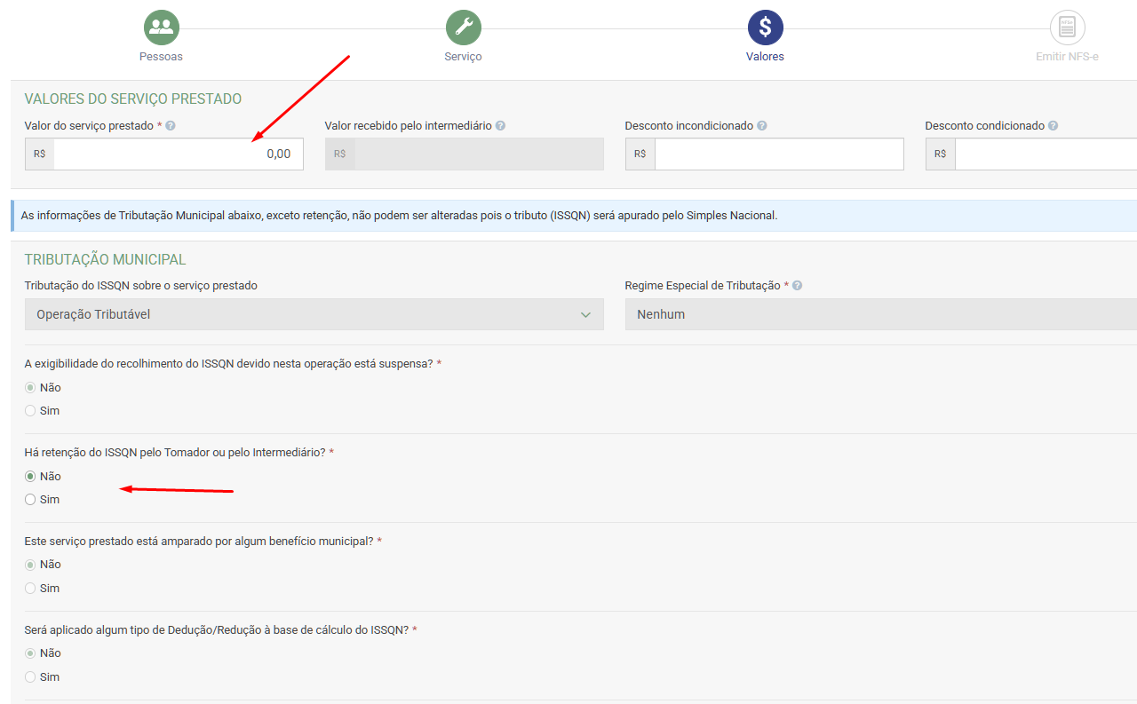Focus the Desconto condicionado input field
This screenshot has height=704, width=1137.
pyautogui.click(x=1045, y=154)
